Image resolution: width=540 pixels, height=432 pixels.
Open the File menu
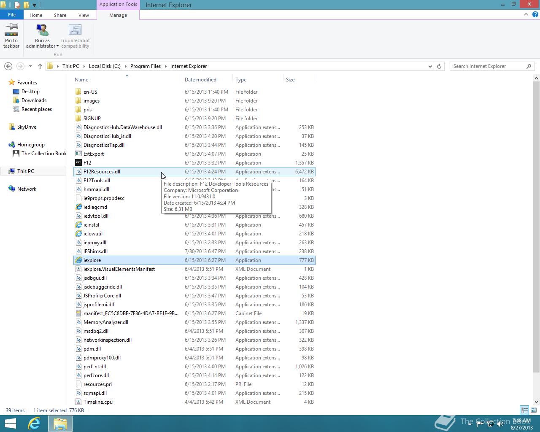tap(12, 15)
